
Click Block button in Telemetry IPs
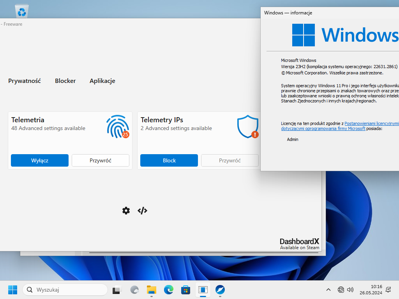coord(169,160)
